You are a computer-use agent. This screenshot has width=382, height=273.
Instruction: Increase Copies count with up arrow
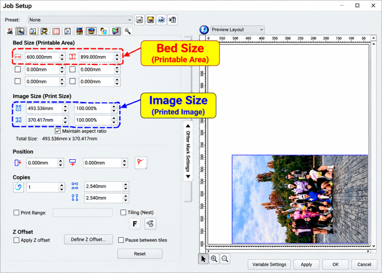pyautogui.click(x=62, y=185)
